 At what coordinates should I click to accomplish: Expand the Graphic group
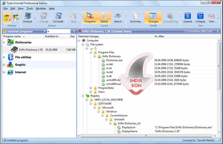coord(4,65)
